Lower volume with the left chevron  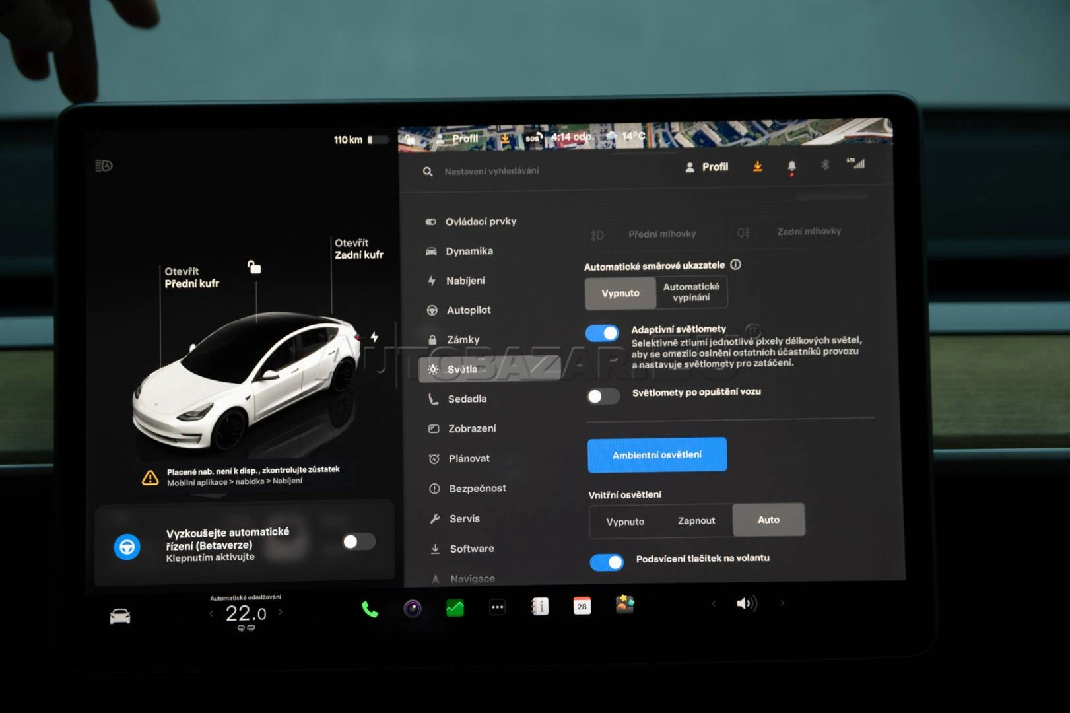pyautogui.click(x=714, y=603)
